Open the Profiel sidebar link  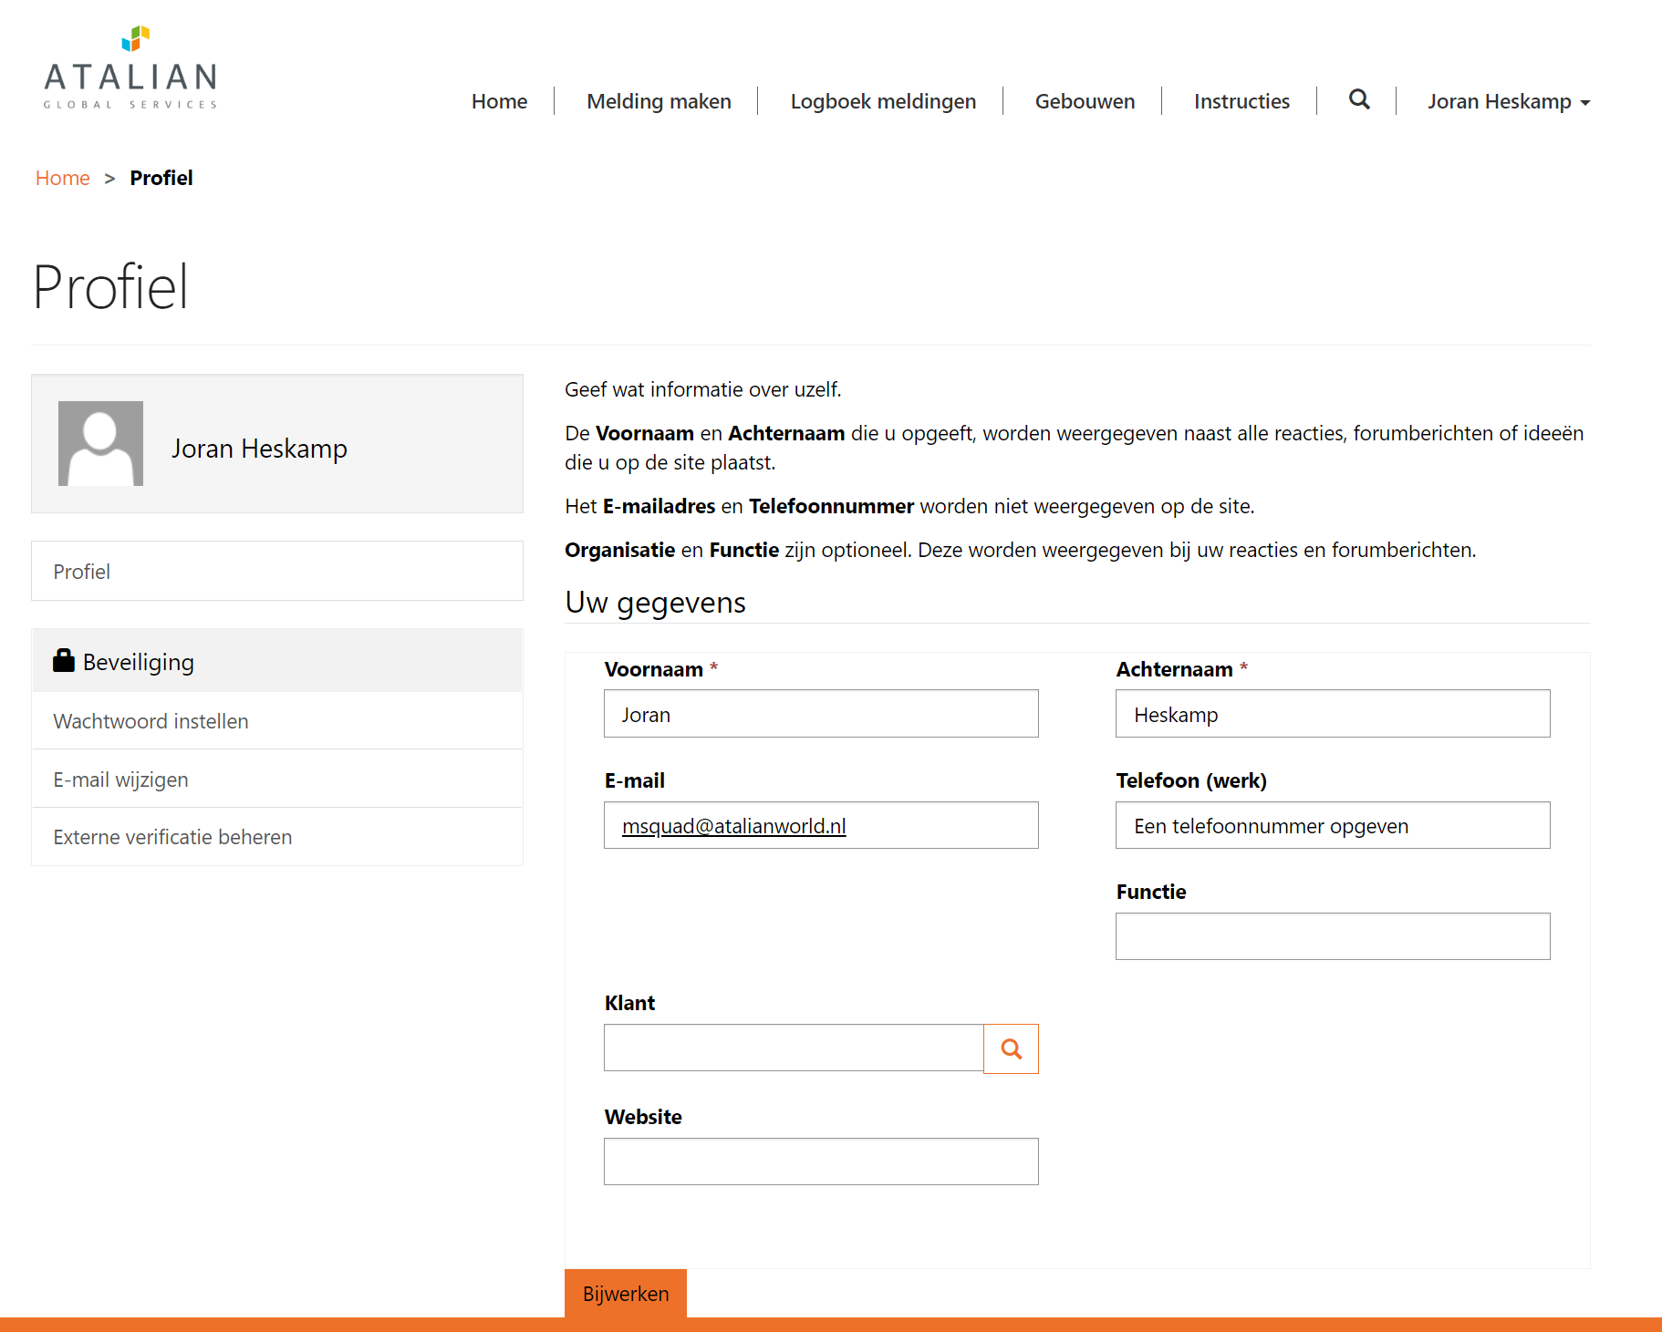82,572
